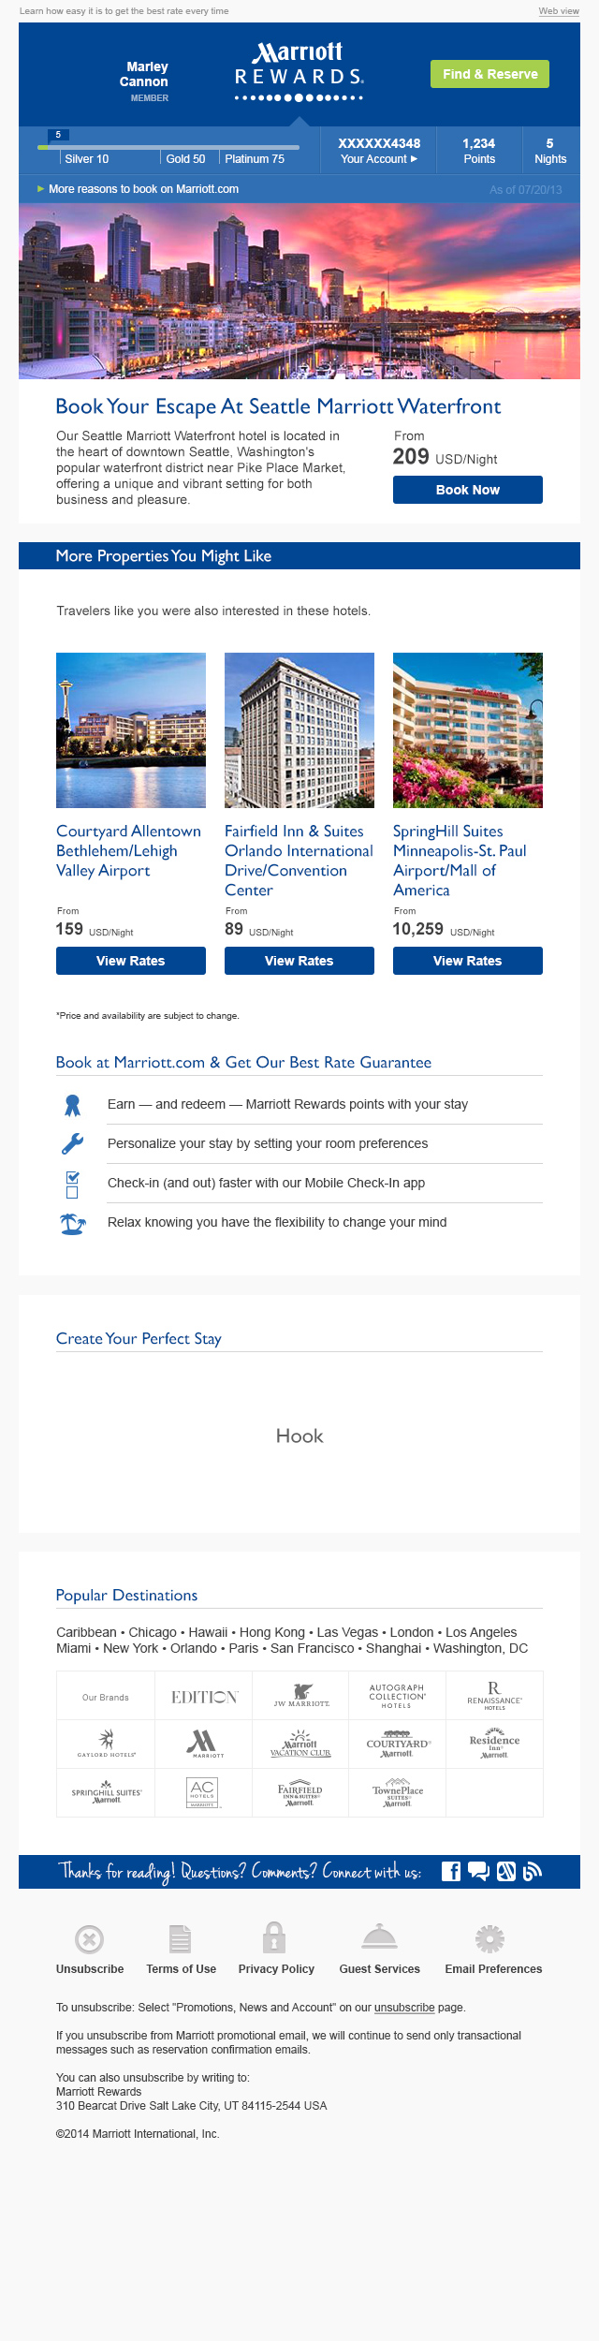
Task: Click the underlined unsubscribe page link
Action: point(404,2008)
